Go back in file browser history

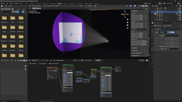[2, 9]
